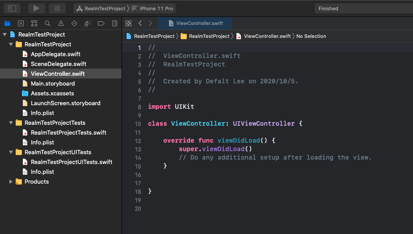Image resolution: width=413 pixels, height=234 pixels.
Task: Open the Source Control navigator
Action: [21, 23]
